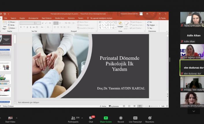
Task: Expand video options arrow next to Start Video
Action: tap(16, 118)
